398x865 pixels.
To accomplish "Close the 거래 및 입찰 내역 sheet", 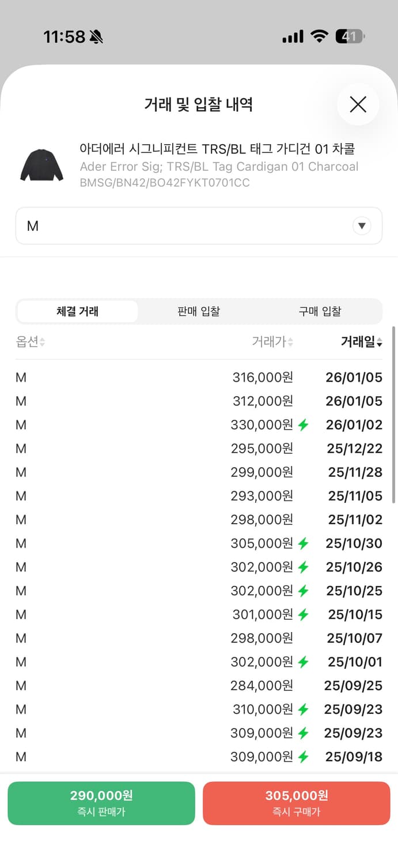I will [x=358, y=104].
